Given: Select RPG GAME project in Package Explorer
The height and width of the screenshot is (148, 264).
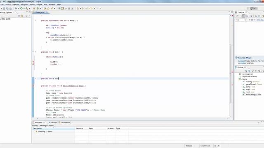Looking at the screenshot, I should click(x=6, y=19).
